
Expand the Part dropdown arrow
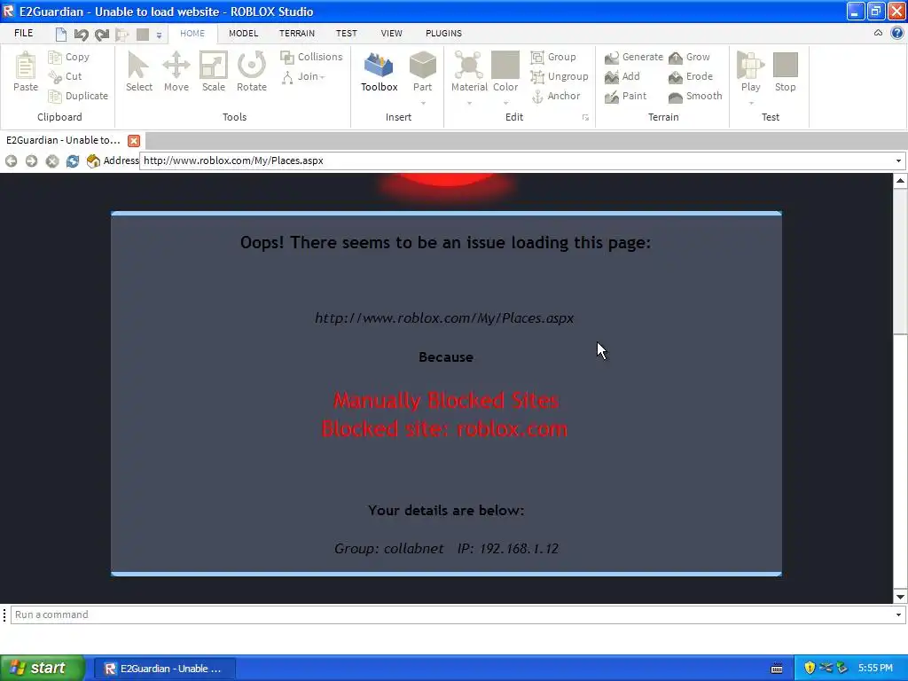point(423,103)
